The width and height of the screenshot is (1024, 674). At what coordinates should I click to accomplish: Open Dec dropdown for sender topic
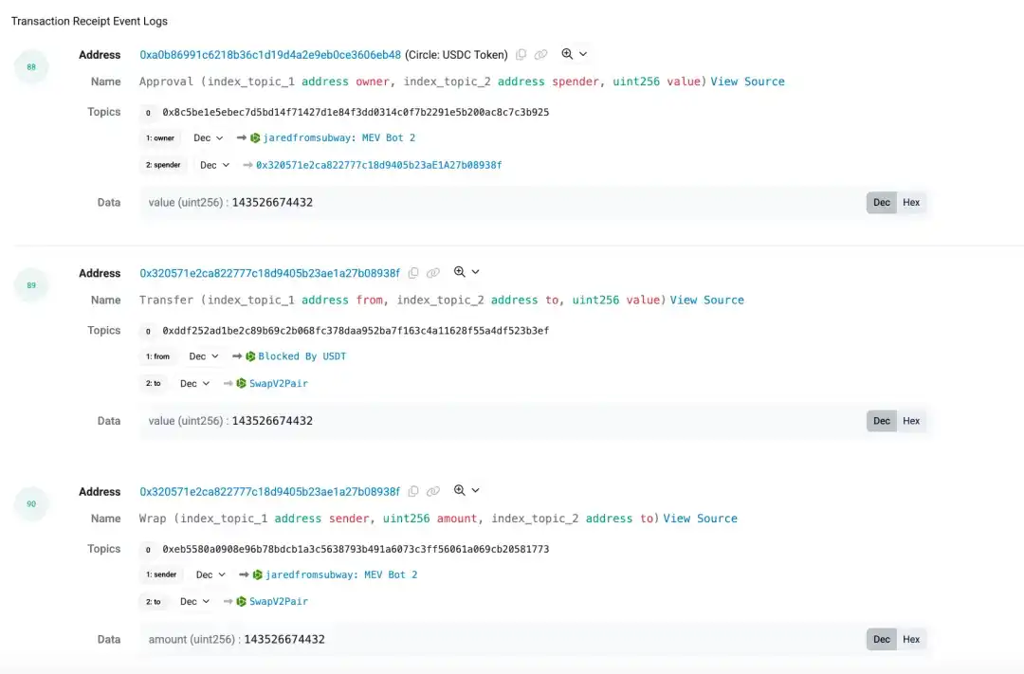[210, 574]
